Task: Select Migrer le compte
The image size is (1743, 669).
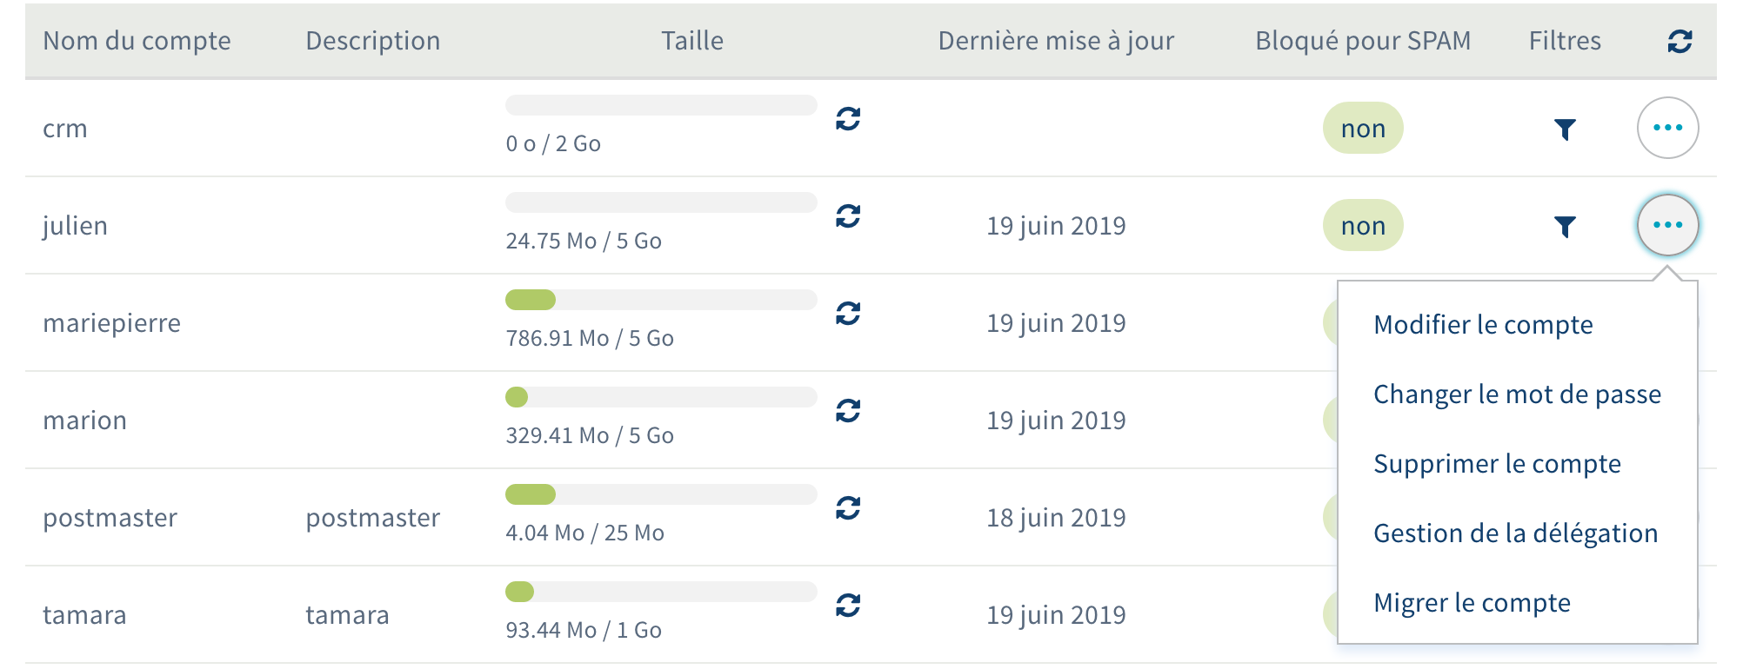Action: pos(1472,603)
